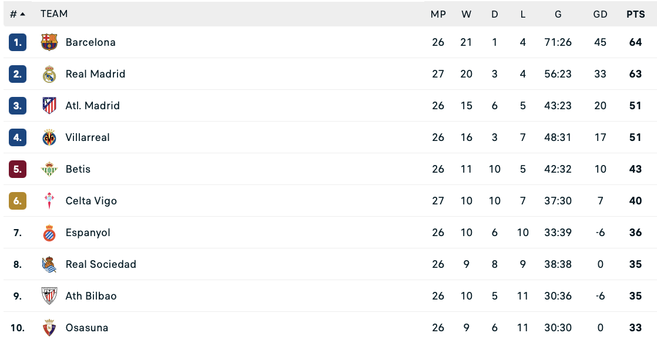
Task: Click the Osasuna club crest
Action: 49,327
